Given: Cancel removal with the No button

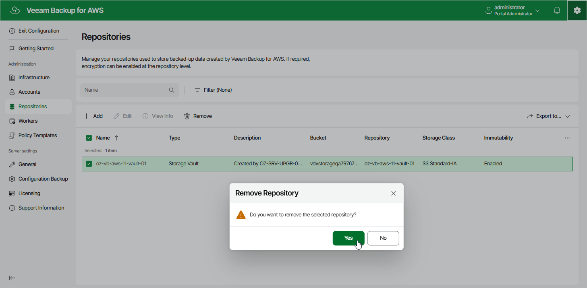Looking at the screenshot, I should 383,238.
